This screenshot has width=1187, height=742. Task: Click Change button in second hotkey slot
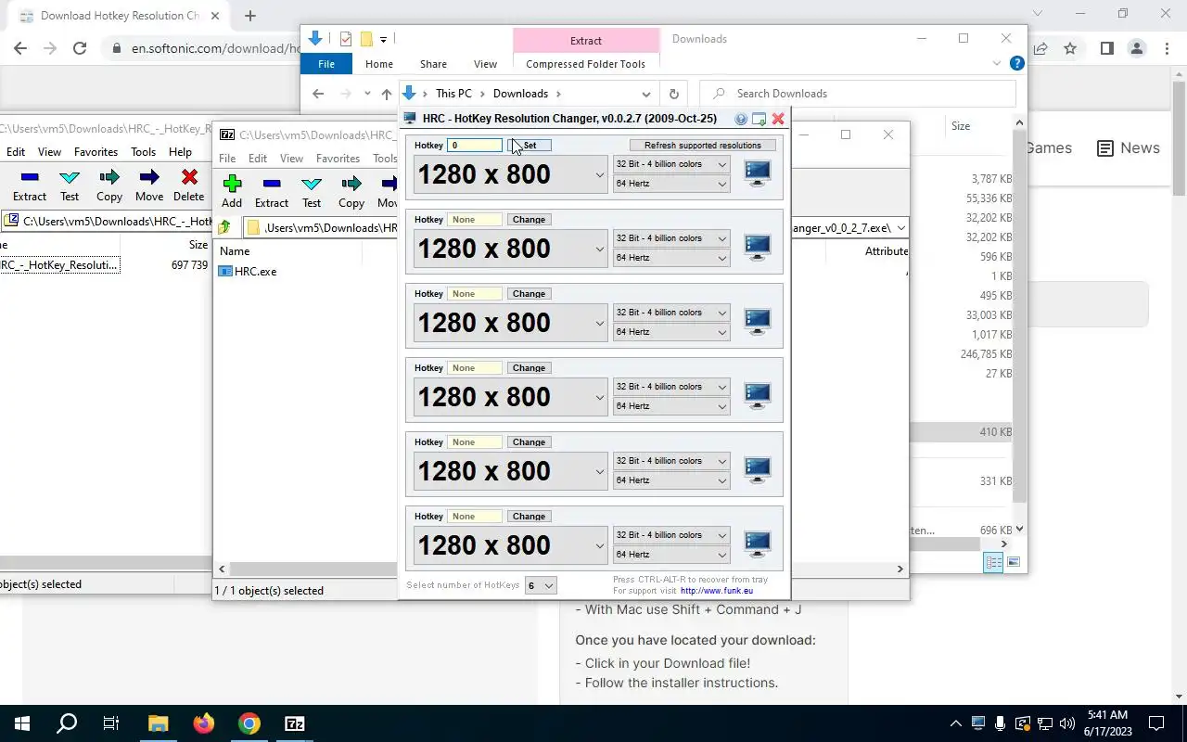click(529, 220)
